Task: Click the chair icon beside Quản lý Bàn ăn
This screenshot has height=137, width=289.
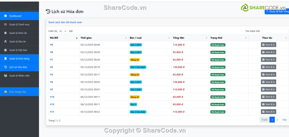Action: tap(5, 41)
